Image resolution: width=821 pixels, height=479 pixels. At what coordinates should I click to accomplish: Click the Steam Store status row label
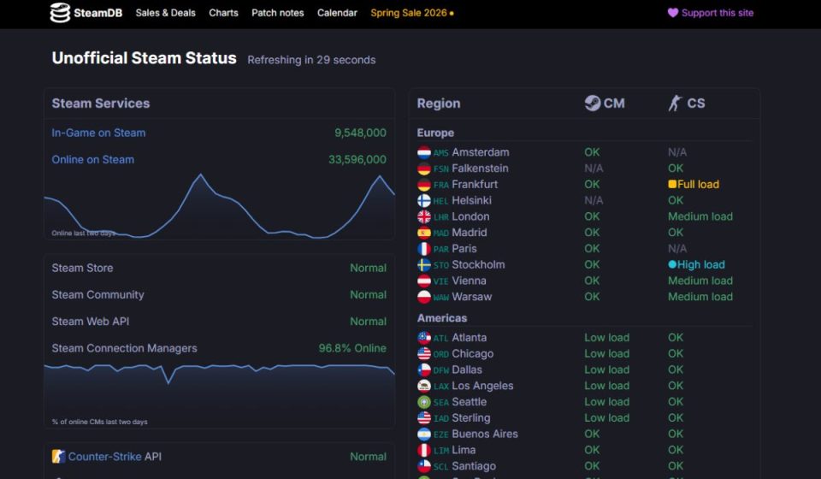pyautogui.click(x=82, y=268)
